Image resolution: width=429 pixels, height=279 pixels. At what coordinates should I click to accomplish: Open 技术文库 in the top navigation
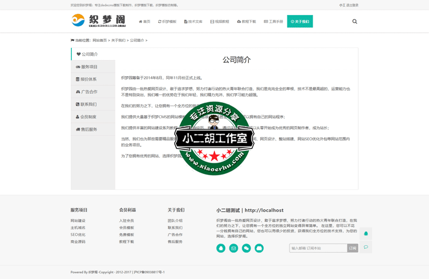coord(194,21)
